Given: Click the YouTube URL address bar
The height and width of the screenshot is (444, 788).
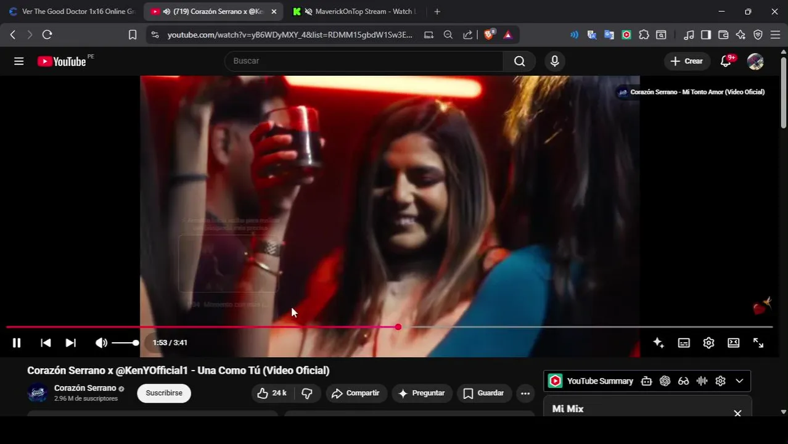Looking at the screenshot, I should pos(290,35).
